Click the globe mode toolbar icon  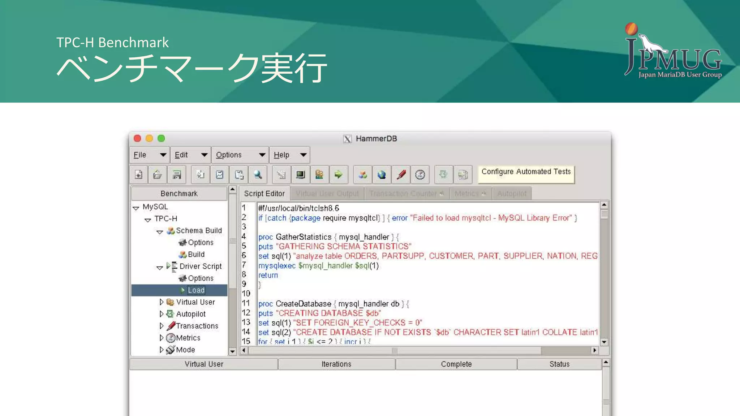[x=382, y=175]
